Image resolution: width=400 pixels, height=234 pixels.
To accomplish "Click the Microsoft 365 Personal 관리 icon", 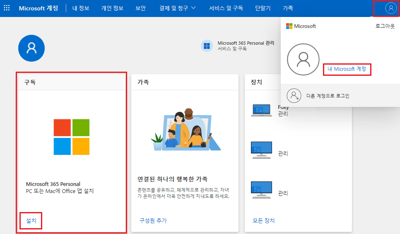I will pyautogui.click(x=207, y=46).
